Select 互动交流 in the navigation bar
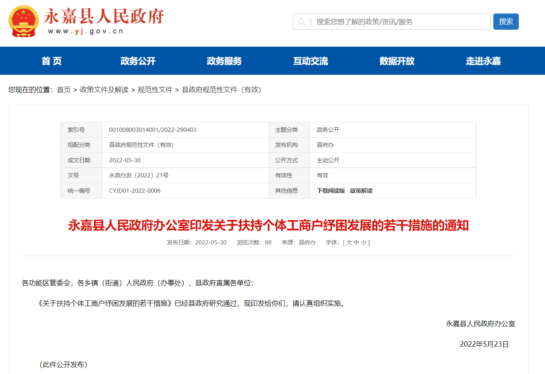This screenshot has height=374, width=545. tap(311, 61)
